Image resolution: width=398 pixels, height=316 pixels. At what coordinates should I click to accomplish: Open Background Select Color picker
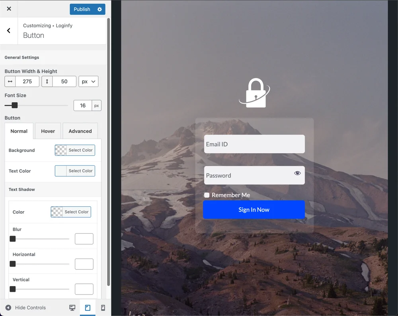tap(75, 150)
